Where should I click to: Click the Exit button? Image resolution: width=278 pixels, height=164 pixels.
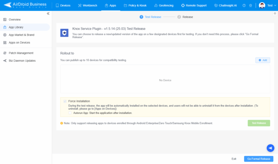point(234,159)
